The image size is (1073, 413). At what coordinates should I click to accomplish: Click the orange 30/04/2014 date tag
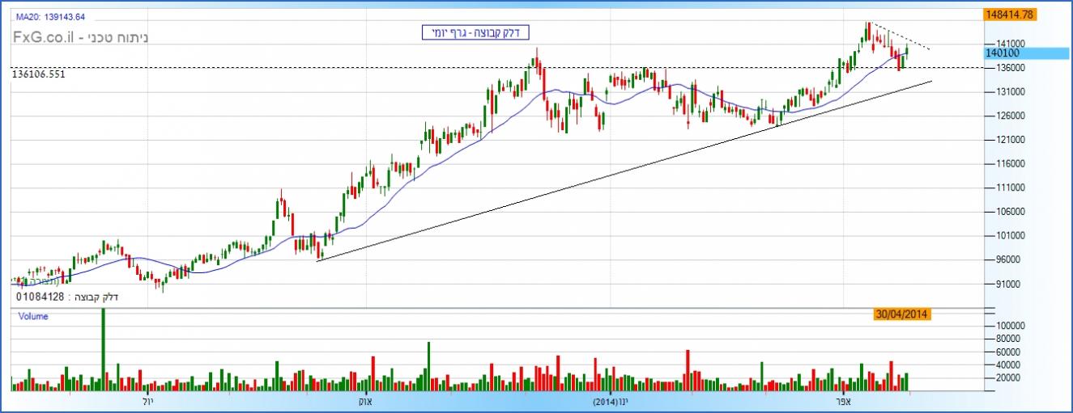903,314
